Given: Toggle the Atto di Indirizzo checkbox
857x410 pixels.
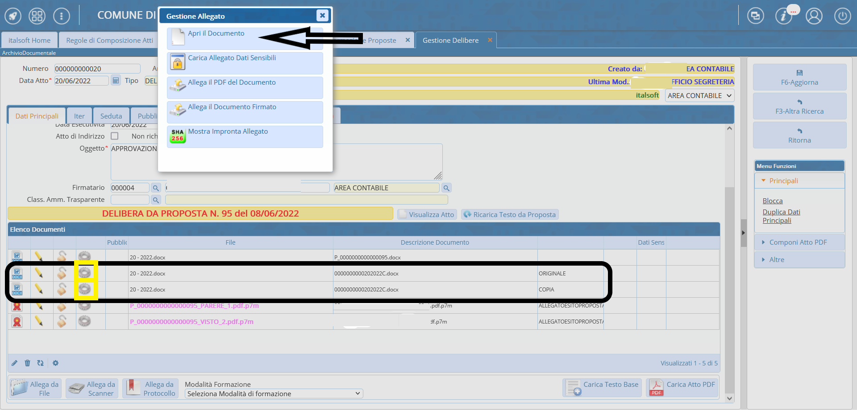Looking at the screenshot, I should (115, 136).
